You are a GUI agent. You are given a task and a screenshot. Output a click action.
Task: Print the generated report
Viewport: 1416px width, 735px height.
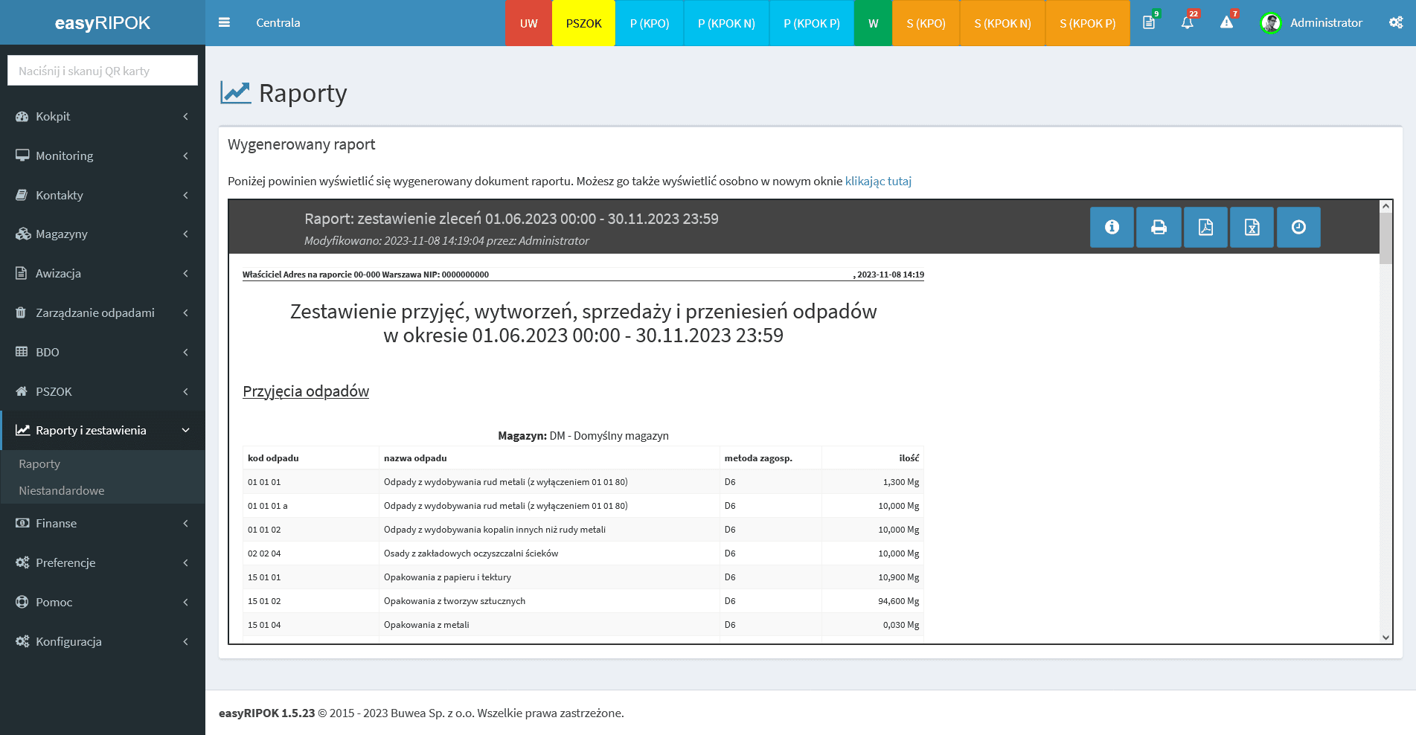(x=1159, y=227)
